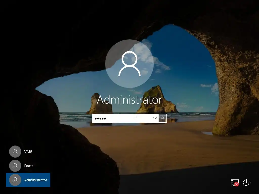Click the Dartz account avatar icon
The image size is (259, 194).
(15, 166)
